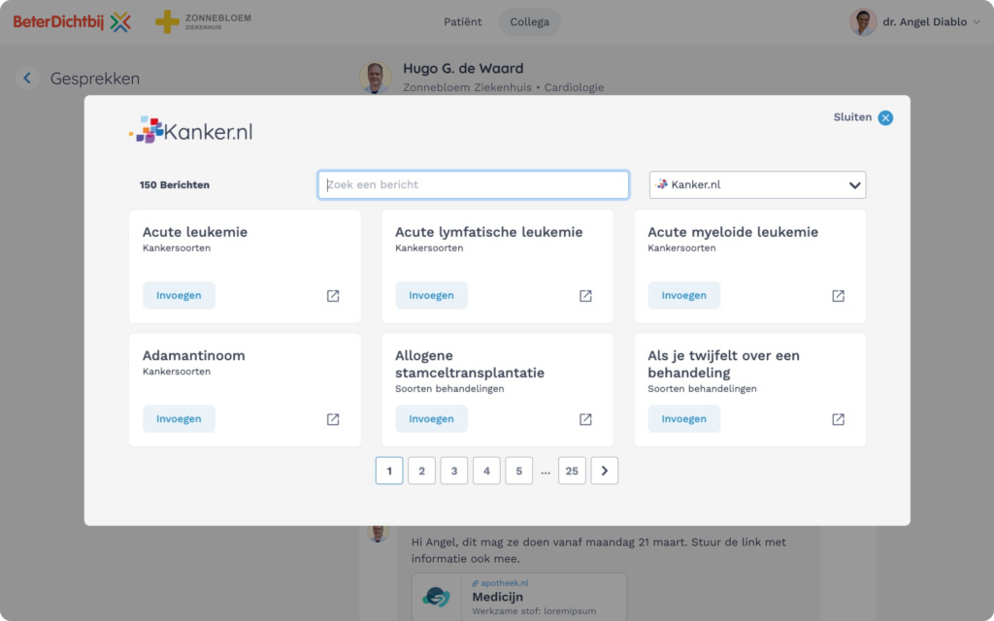Click Invoegen for Acute myeloide leukemie
Screen dimensions: 994x621
(683, 295)
